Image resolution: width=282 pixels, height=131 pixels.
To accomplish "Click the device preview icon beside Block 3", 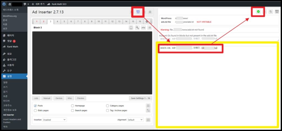I will pyautogui.click(x=131, y=27).
